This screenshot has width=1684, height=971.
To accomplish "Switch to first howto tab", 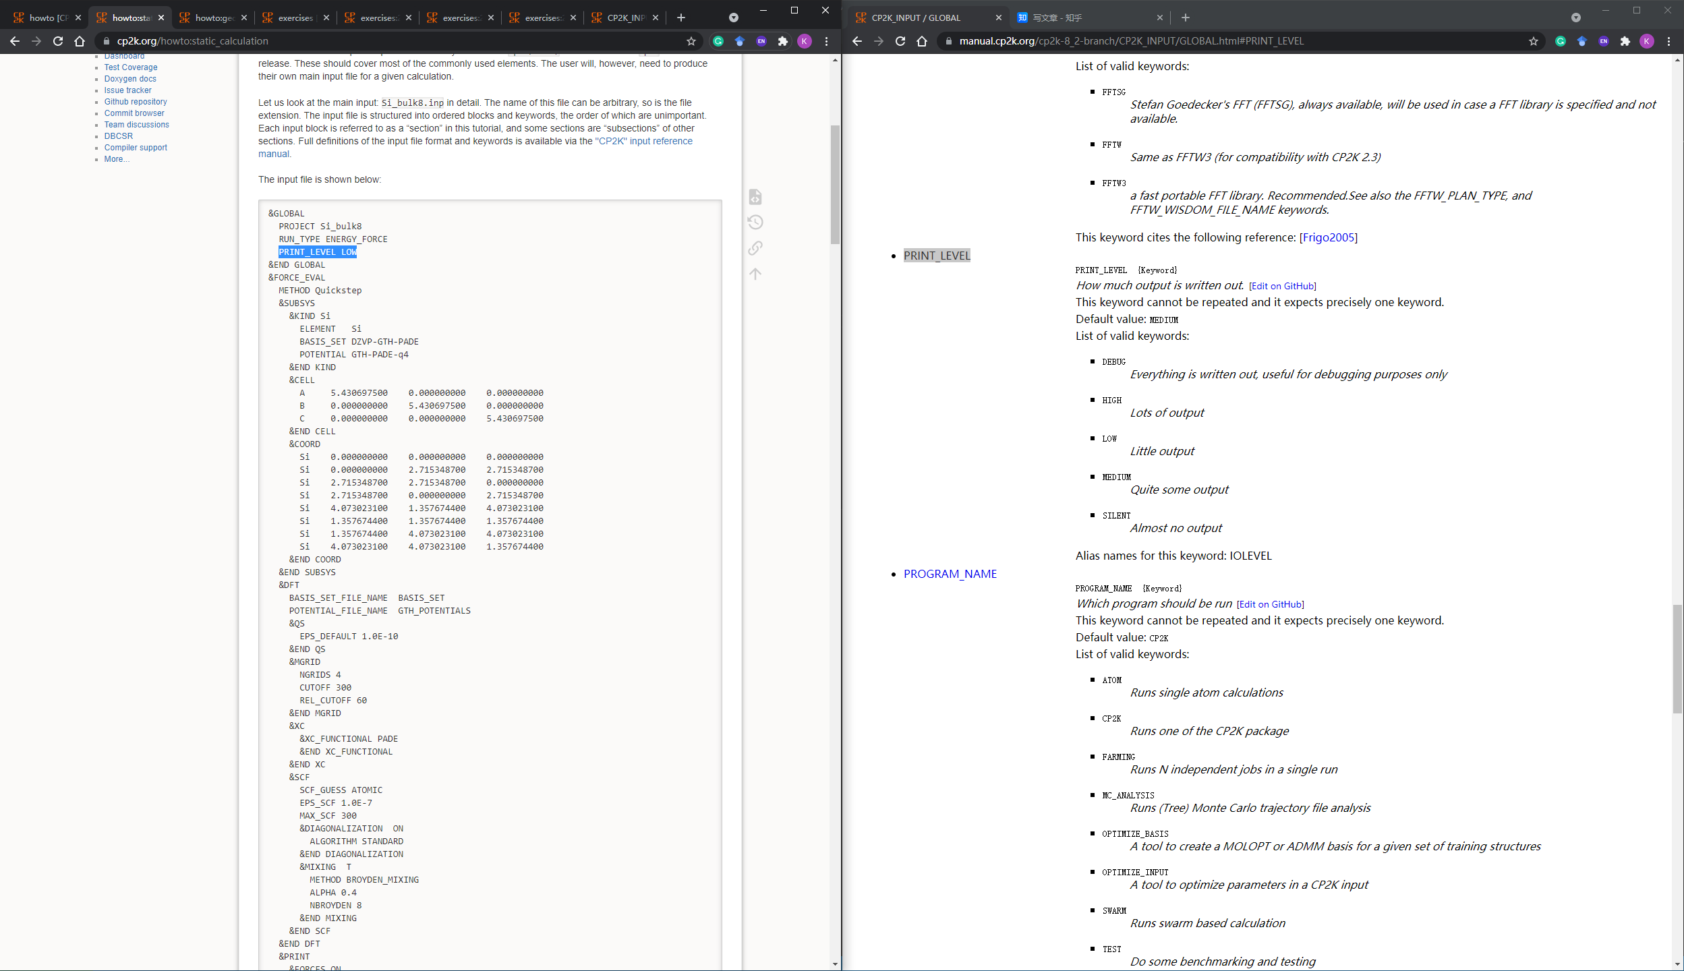I will tap(47, 18).
